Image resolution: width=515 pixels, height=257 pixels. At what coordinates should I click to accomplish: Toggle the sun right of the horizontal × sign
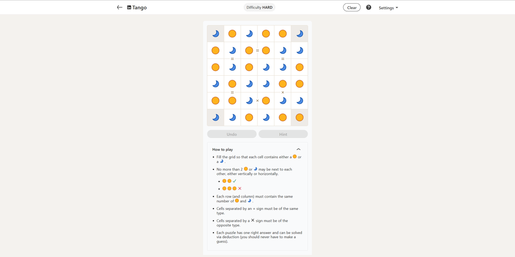point(266,101)
